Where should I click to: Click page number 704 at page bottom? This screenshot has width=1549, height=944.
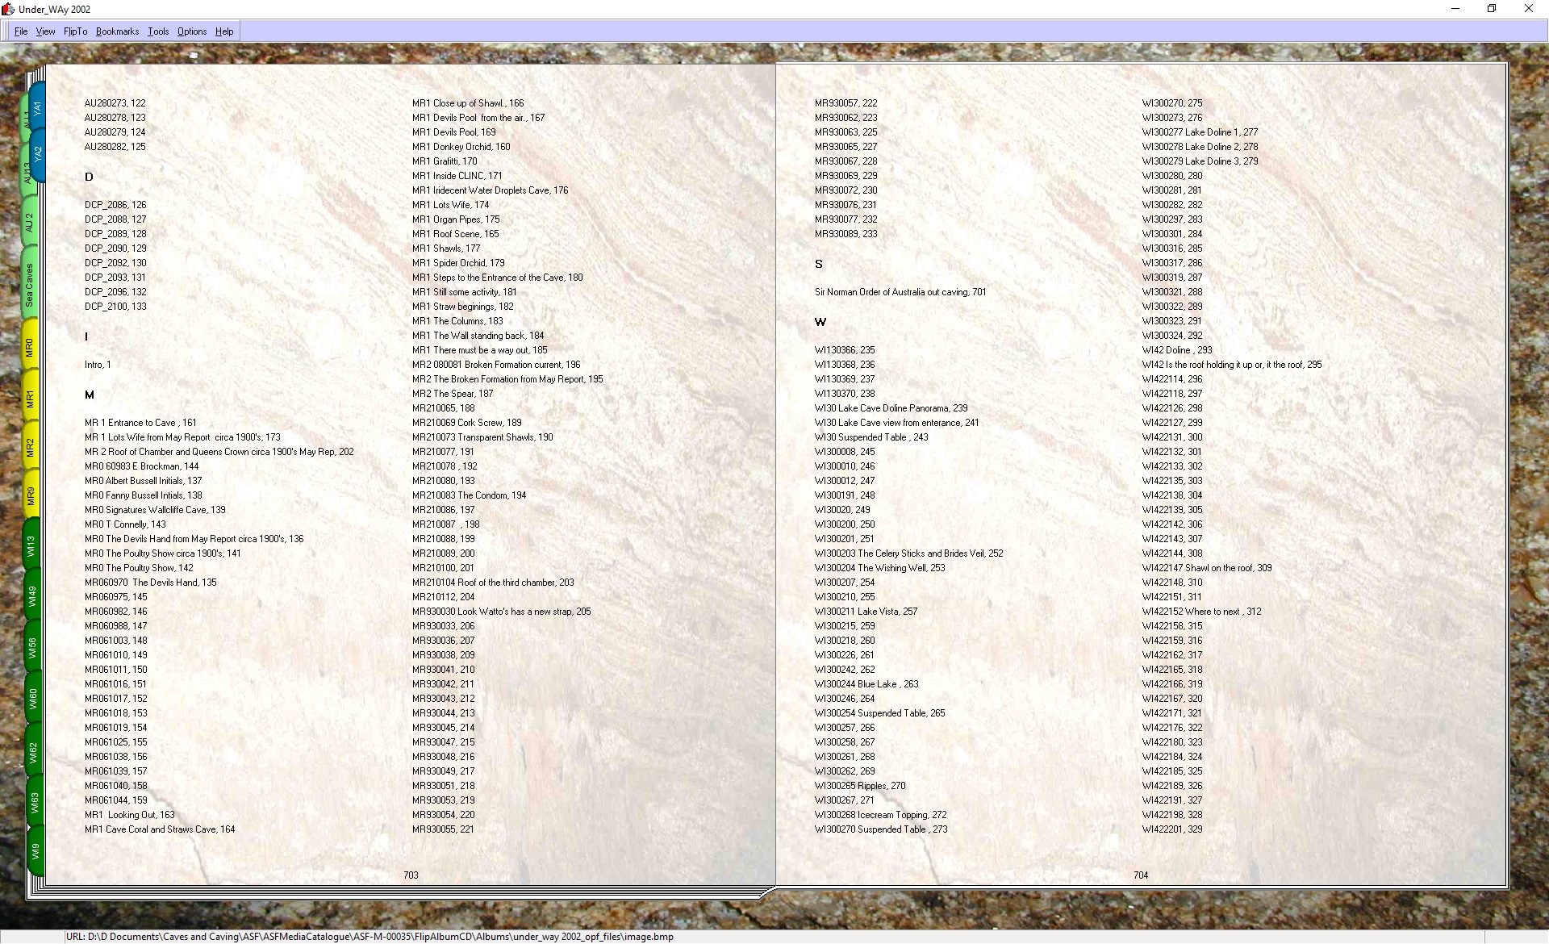coord(1141,875)
